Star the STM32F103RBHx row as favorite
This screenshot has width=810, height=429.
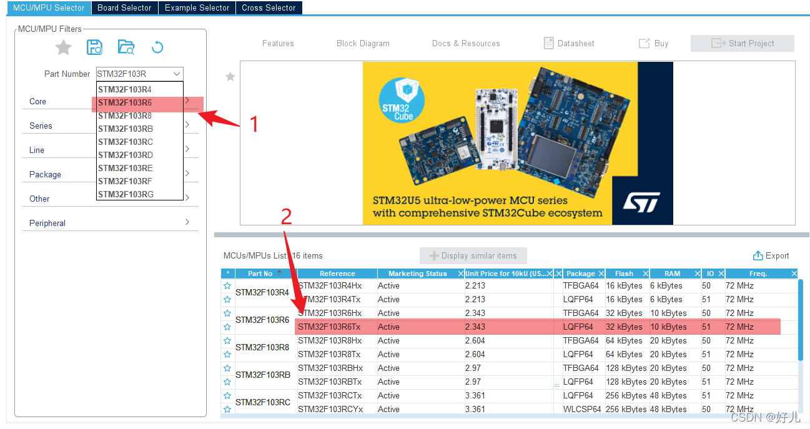pos(227,368)
